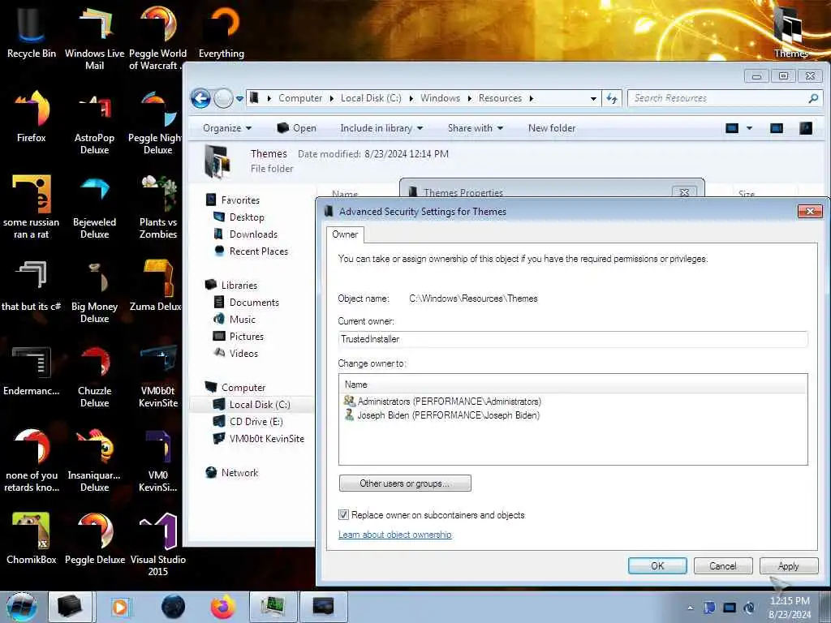Viewport: 831px width, 623px height.
Task: Open Explorer help icon in toolbar
Action: (806, 128)
